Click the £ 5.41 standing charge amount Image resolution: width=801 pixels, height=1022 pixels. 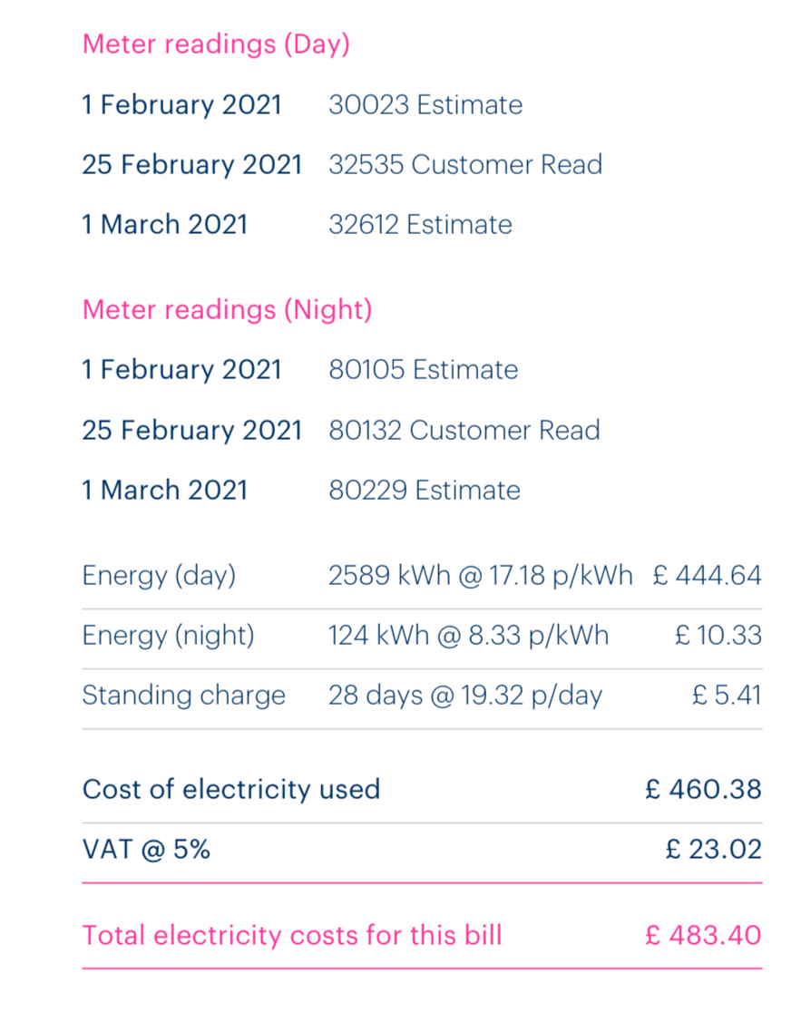(727, 696)
